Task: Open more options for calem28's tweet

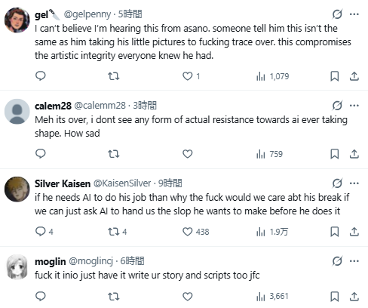Action: point(354,106)
